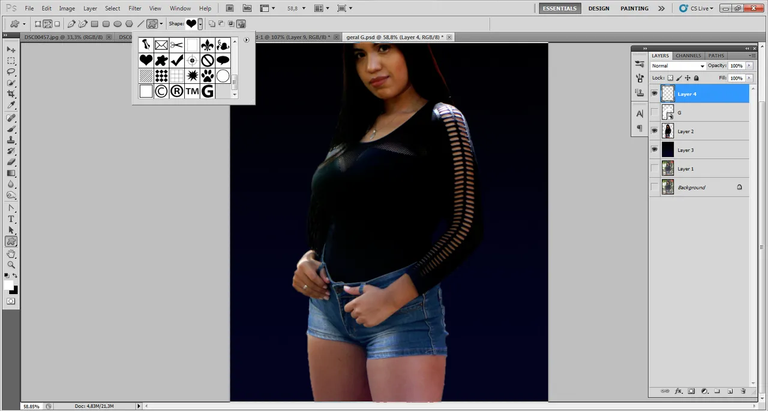Switch to the PAINTING workspace

[x=634, y=8]
